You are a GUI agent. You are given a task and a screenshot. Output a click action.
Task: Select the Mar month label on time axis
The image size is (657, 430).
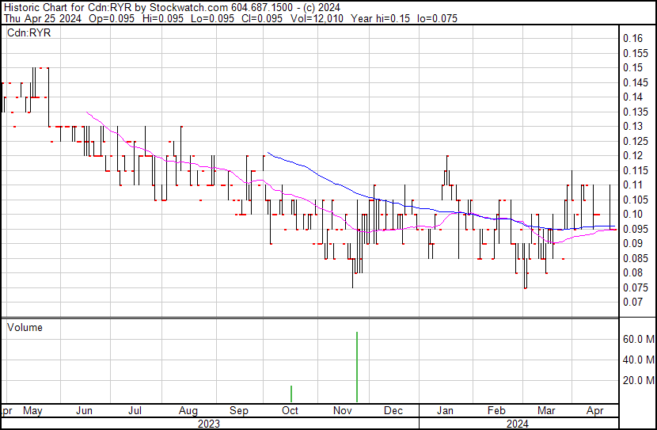546,411
